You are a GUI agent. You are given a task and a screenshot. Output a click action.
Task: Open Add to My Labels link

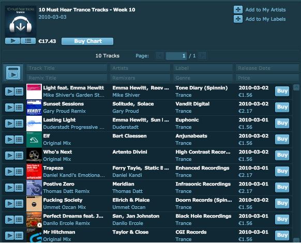tap(265, 19)
